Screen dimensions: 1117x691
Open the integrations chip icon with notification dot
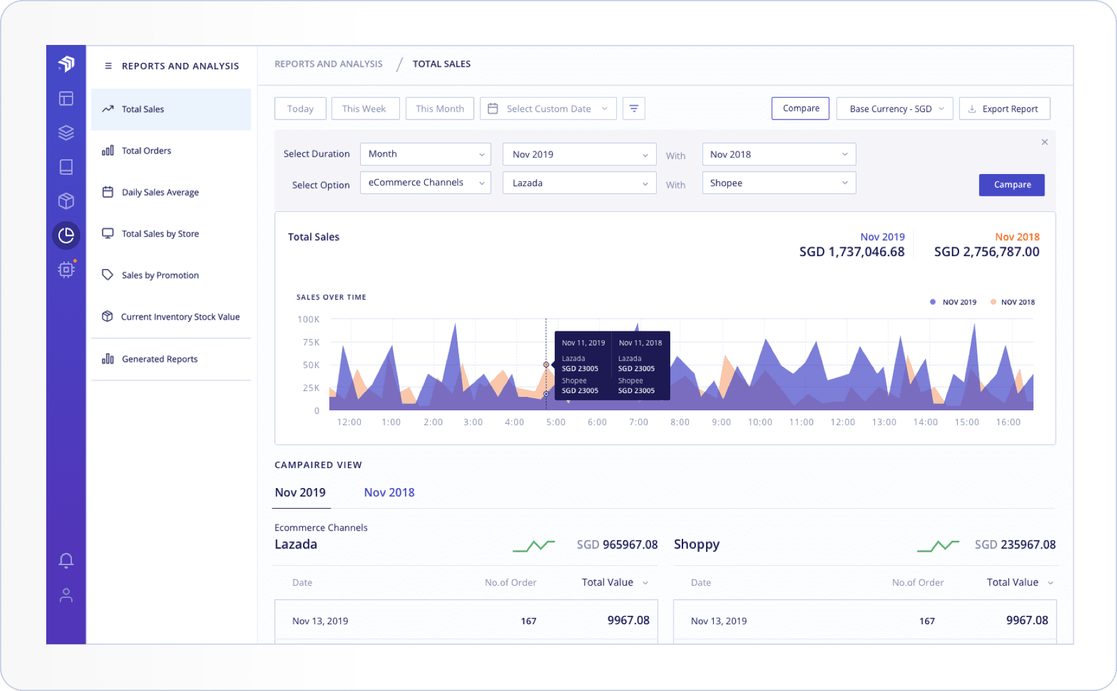click(66, 269)
